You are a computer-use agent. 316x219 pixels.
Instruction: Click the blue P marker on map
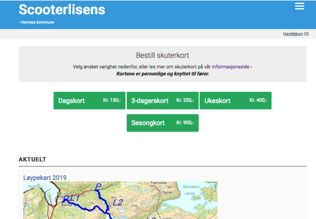98,186
